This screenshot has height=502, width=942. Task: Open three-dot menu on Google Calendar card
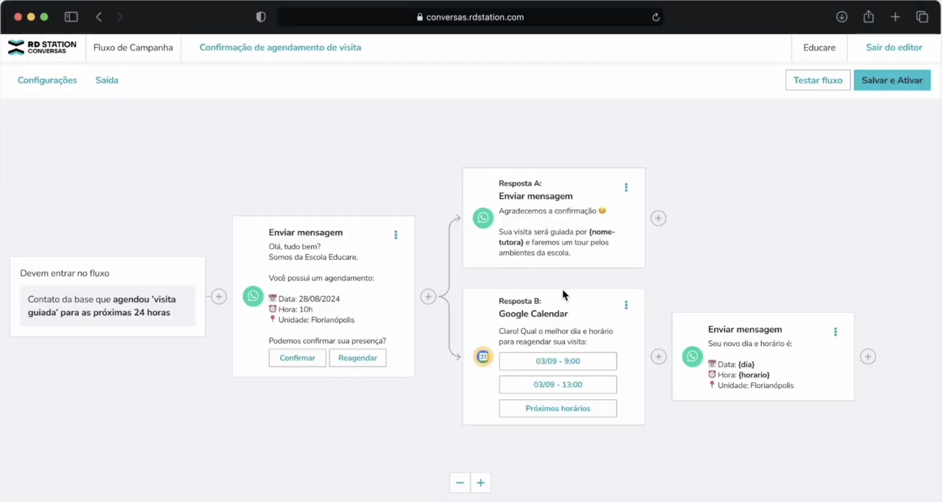click(x=626, y=305)
